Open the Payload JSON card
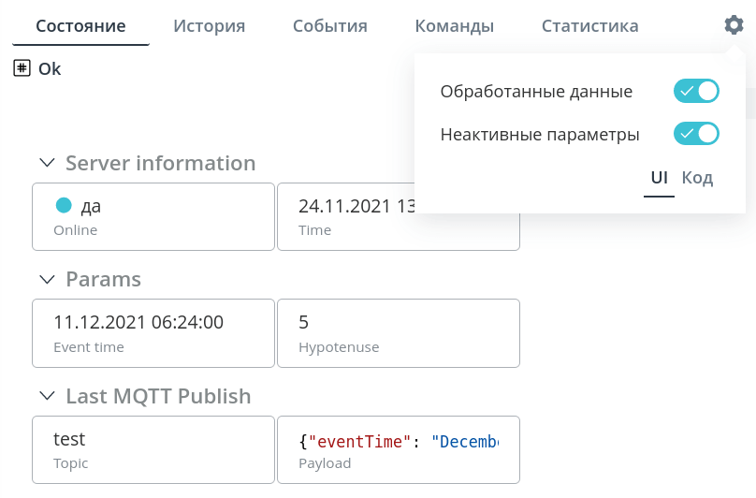This screenshot has height=498, width=756. click(x=399, y=449)
